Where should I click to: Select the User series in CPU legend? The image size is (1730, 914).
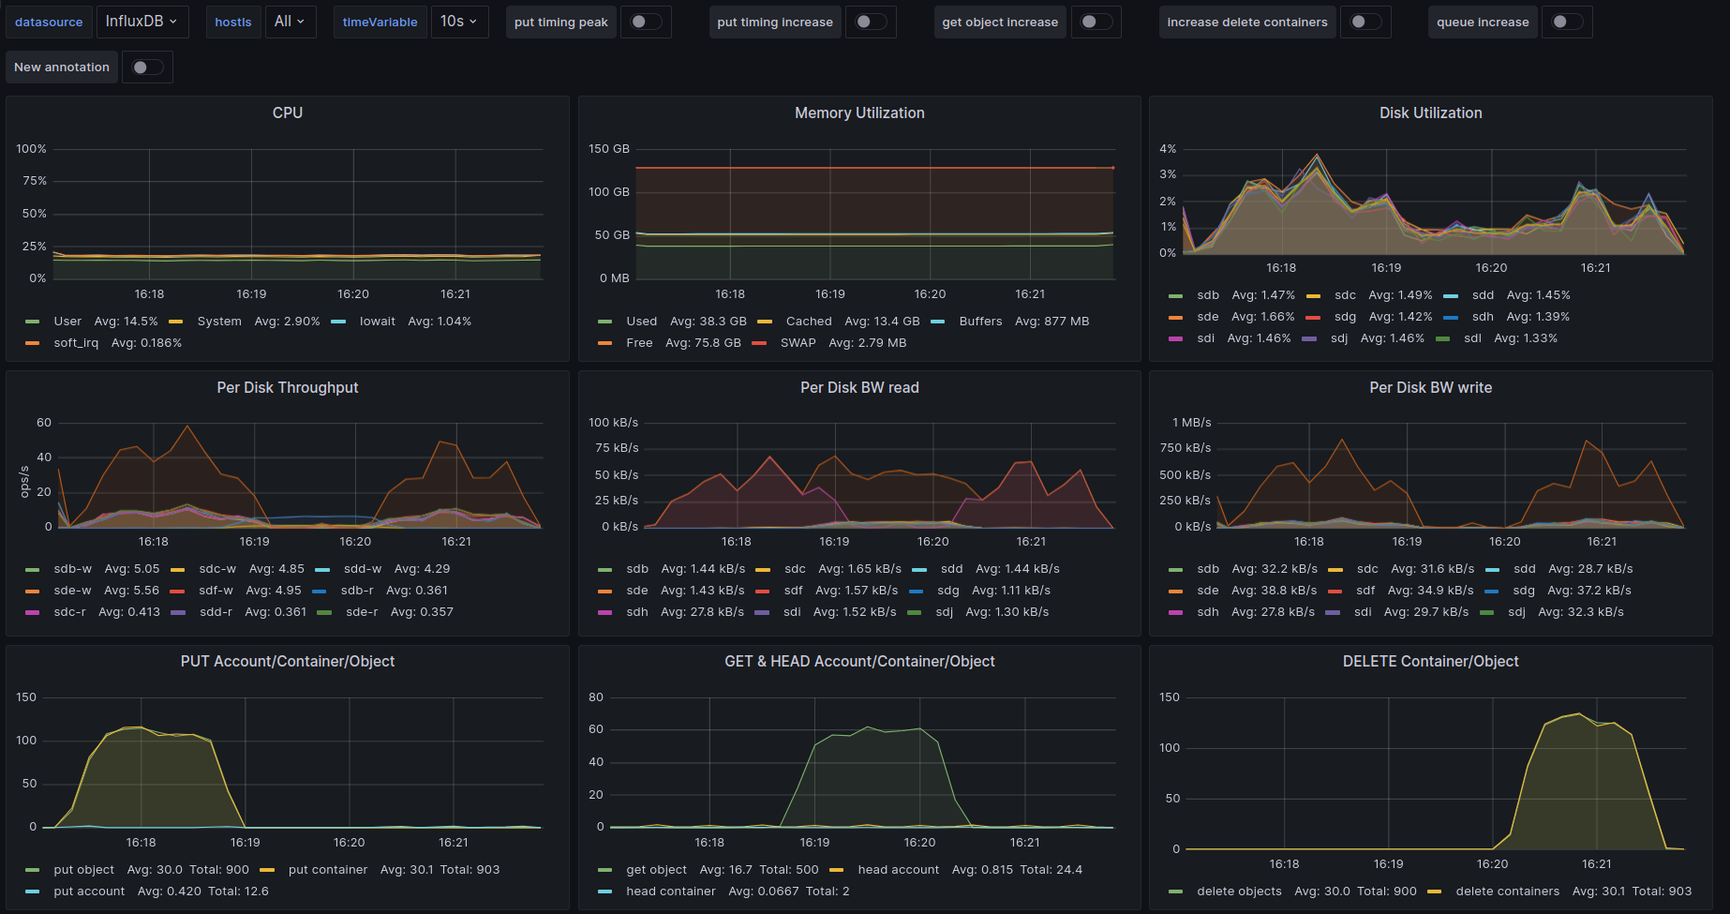[x=67, y=322]
